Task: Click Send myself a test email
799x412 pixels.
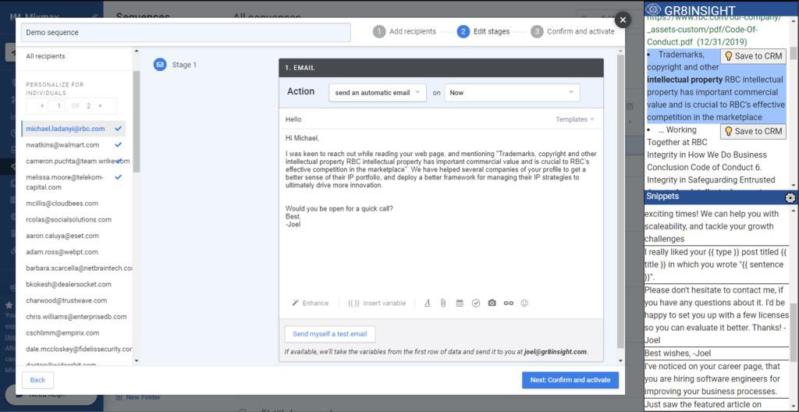Action: 330,335
